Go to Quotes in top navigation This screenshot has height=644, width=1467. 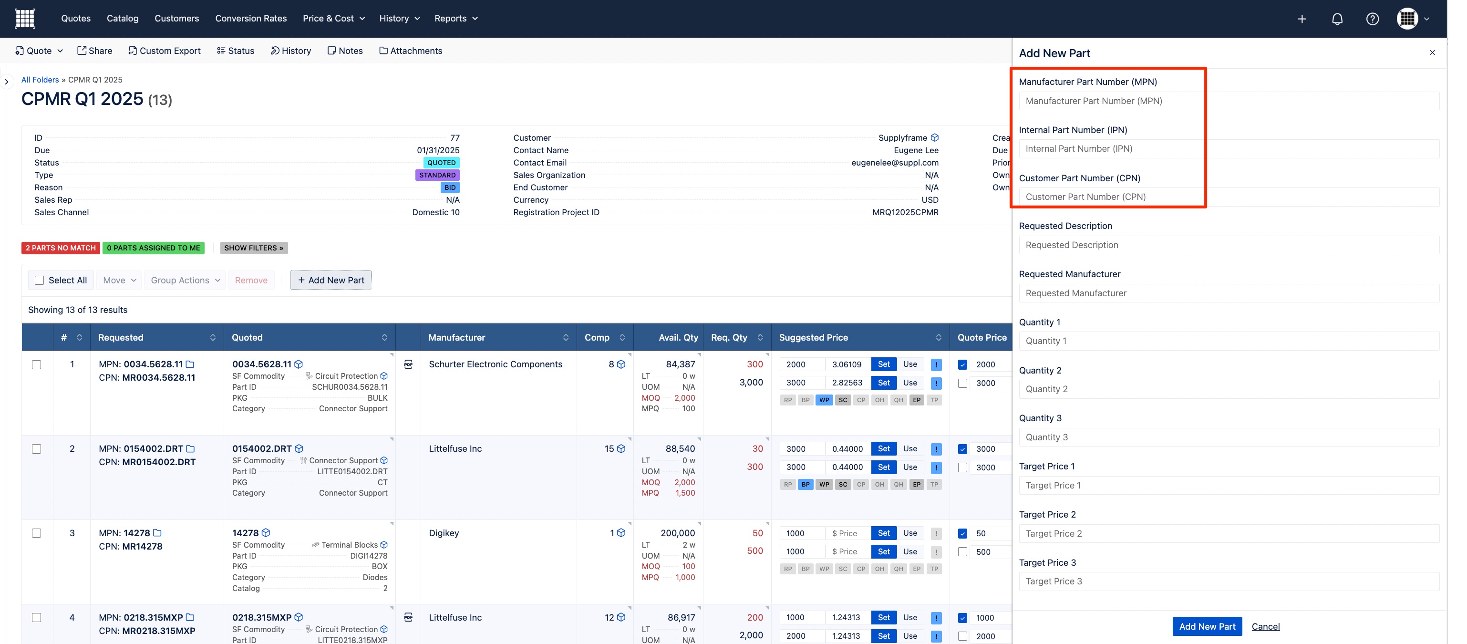(76, 18)
